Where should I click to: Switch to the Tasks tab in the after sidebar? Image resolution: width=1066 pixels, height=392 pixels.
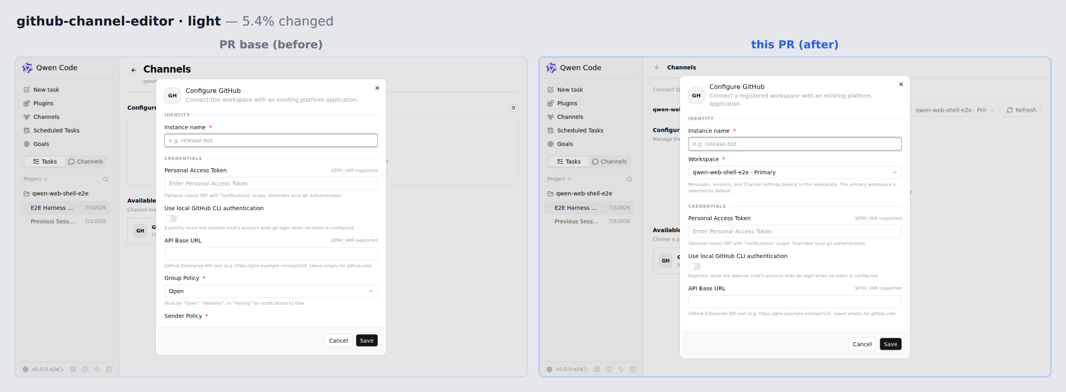568,162
